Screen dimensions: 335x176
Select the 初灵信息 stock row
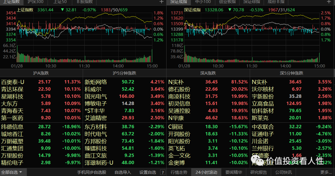[x=208, y=103]
